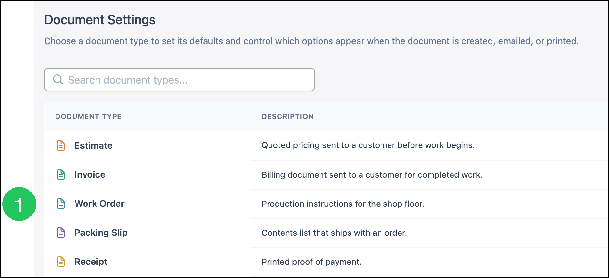The height and width of the screenshot is (278, 609).
Task: Click the "Choose a document type" intro text
Action: pyautogui.click(x=311, y=41)
